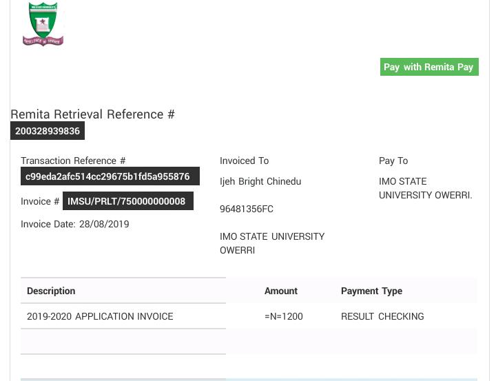Click the payee IMO STATE UNIVERSITY OWERRI
Image resolution: width=496 pixels, height=381 pixels.
pos(425,188)
